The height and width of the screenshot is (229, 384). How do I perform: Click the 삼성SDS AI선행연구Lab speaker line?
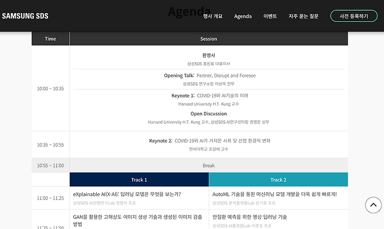[x=104, y=203]
